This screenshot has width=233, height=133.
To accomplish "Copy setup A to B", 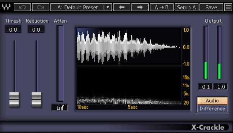I will point(162,7).
